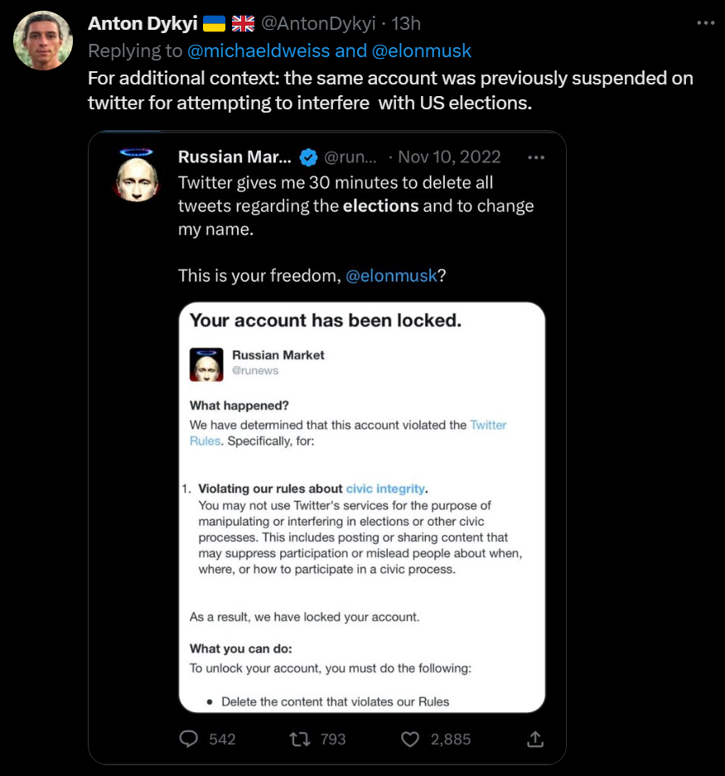Screen dimensions: 725x776
Task: Click the reply icon on quoted tweet
Action: point(190,739)
